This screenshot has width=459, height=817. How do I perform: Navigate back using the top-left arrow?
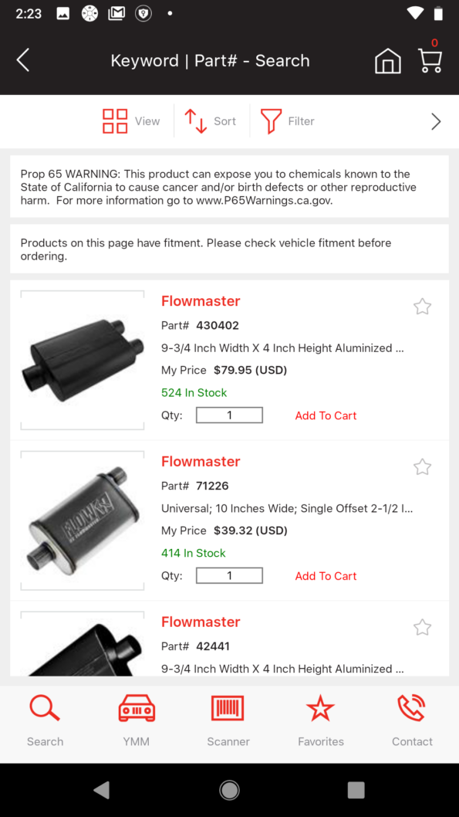pyautogui.click(x=23, y=60)
